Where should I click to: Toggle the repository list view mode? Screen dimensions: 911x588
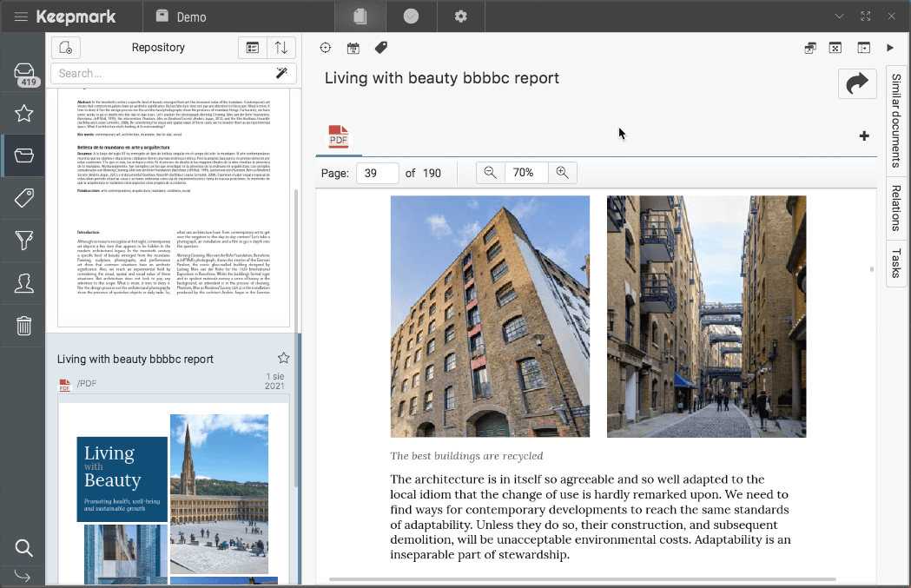[253, 48]
